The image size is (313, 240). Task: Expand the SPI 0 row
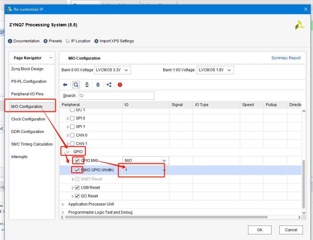point(68,118)
